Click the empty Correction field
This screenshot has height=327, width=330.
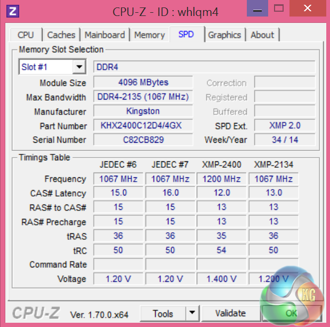[x=285, y=82]
